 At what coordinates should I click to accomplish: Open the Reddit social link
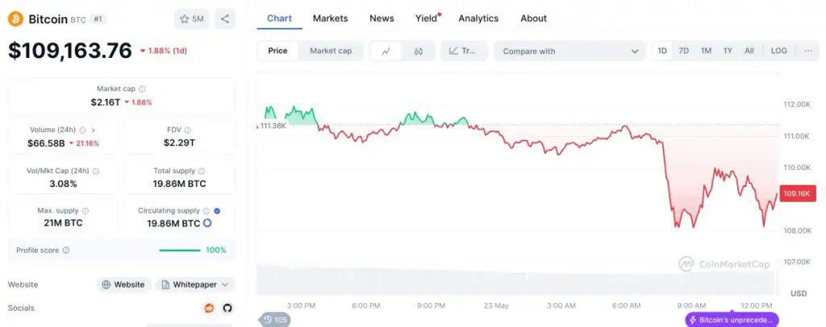pyautogui.click(x=210, y=308)
